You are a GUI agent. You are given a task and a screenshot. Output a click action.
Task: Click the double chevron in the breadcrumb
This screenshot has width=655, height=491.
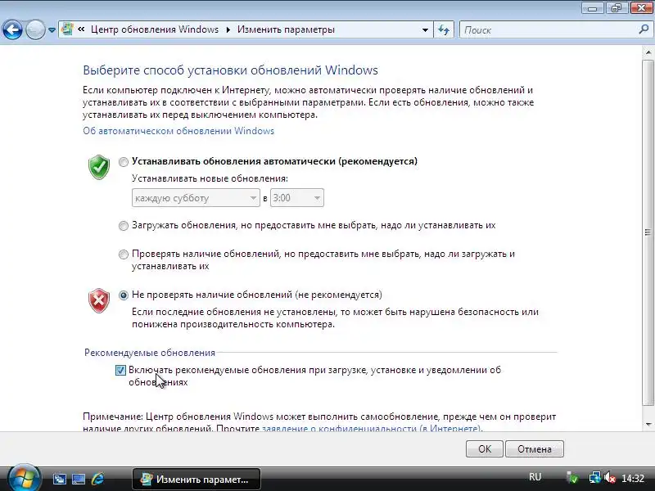click(81, 29)
